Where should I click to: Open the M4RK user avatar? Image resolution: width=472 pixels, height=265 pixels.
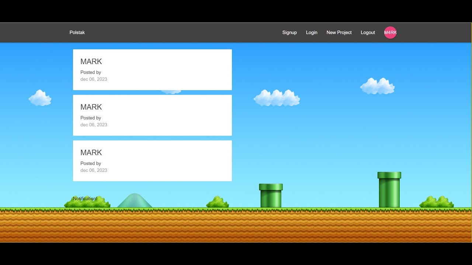(x=390, y=32)
